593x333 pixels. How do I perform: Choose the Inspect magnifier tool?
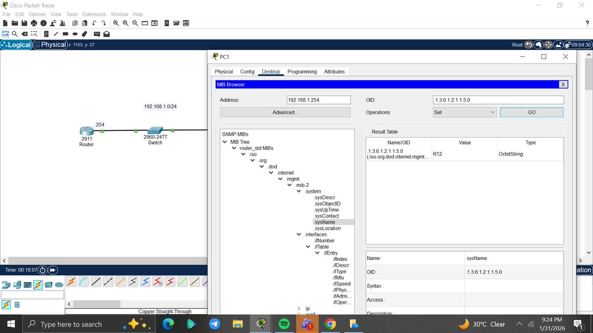[x=15, y=34]
